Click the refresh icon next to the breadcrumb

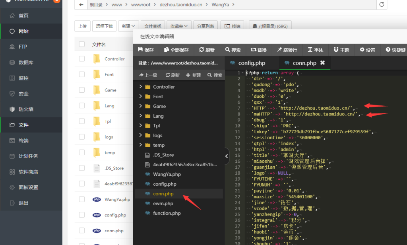click(382, 4)
